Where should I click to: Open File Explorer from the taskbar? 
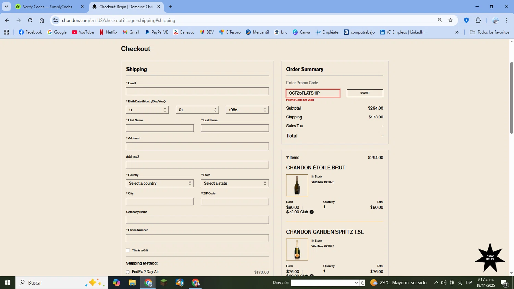point(132,282)
